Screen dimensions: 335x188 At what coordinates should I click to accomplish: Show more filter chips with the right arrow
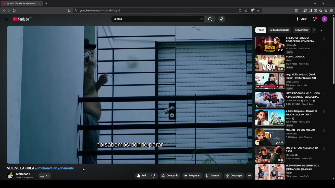321,30
